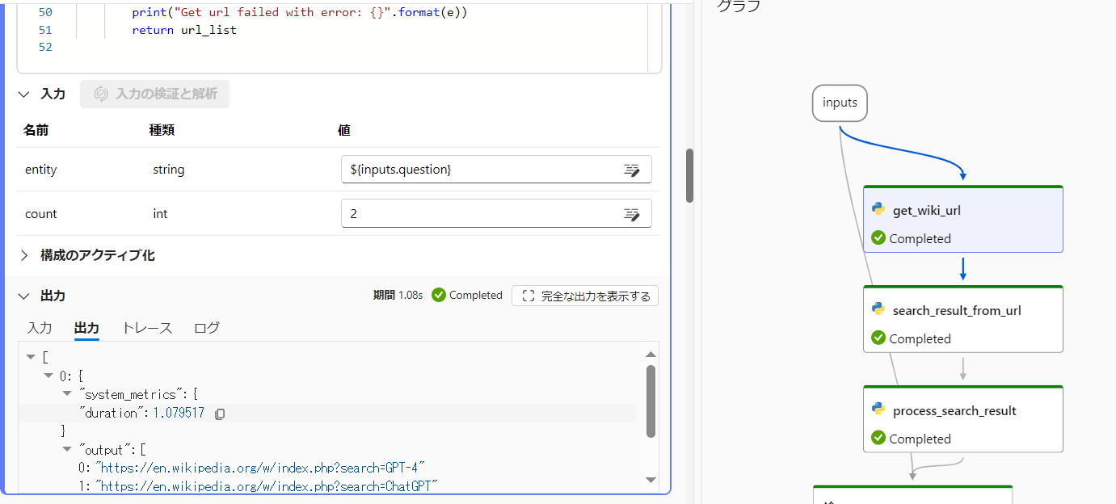Collapse the root JSON array triangle

(31, 357)
